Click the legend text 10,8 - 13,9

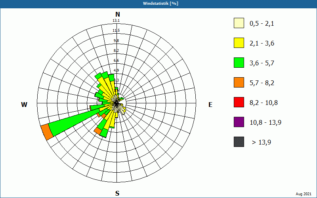265,123
